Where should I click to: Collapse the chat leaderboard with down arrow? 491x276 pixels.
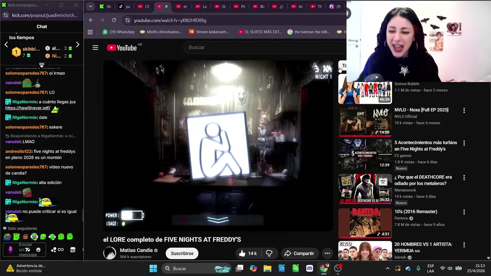pyautogui.click(x=42, y=65)
